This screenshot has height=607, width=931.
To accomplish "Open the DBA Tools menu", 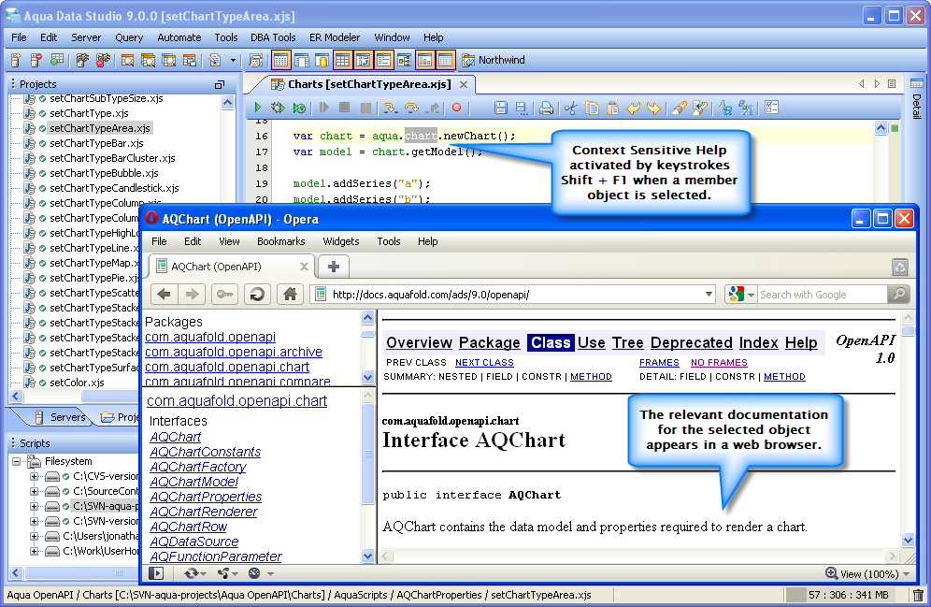I will 273,37.
